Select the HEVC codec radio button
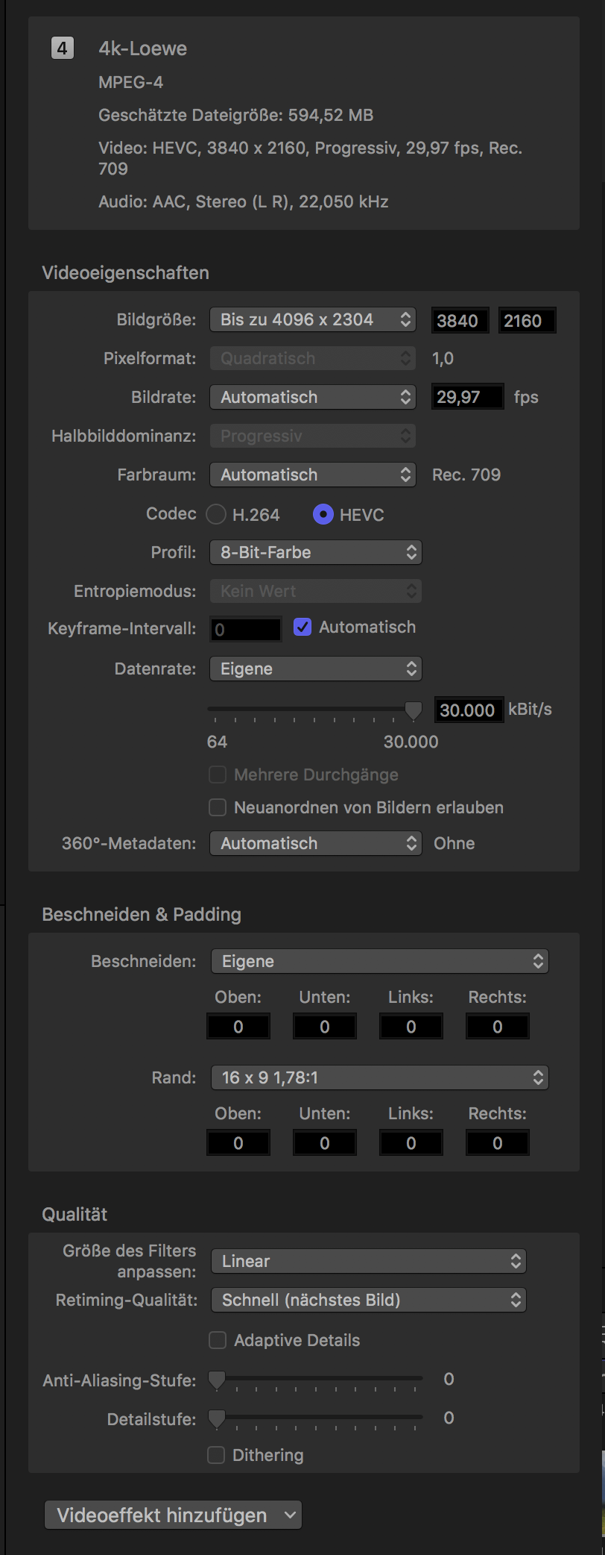This screenshot has width=605, height=1555. pyautogui.click(x=323, y=515)
